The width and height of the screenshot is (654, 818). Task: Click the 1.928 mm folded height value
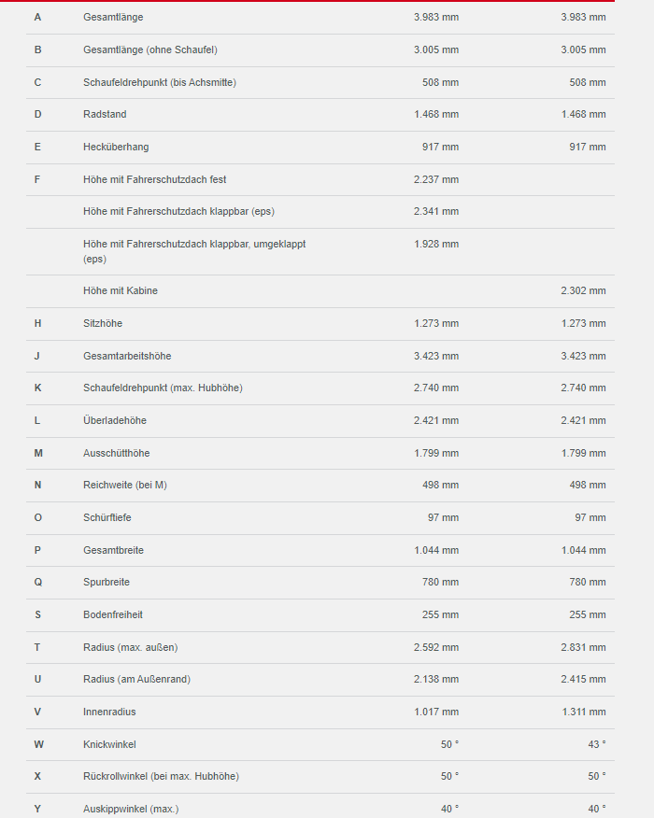436,245
